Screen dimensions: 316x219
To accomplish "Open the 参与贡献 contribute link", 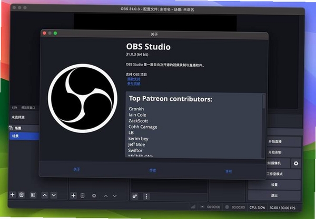I will click(134, 84).
